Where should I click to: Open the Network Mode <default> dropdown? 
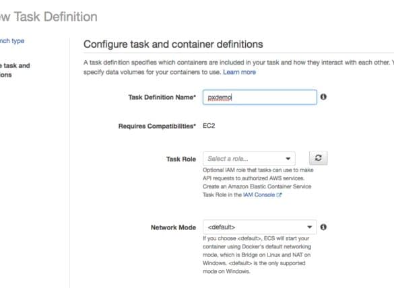(x=260, y=227)
